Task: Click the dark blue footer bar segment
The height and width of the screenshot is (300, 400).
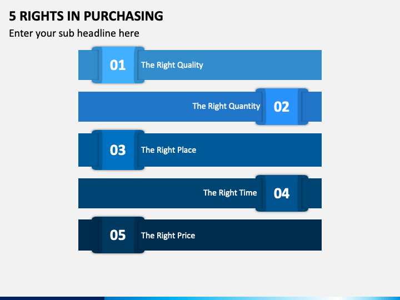Action: (52, 298)
